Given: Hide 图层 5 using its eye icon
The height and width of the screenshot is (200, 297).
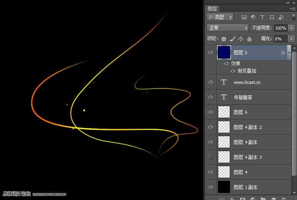Looking at the screenshot, I should pos(210,52).
